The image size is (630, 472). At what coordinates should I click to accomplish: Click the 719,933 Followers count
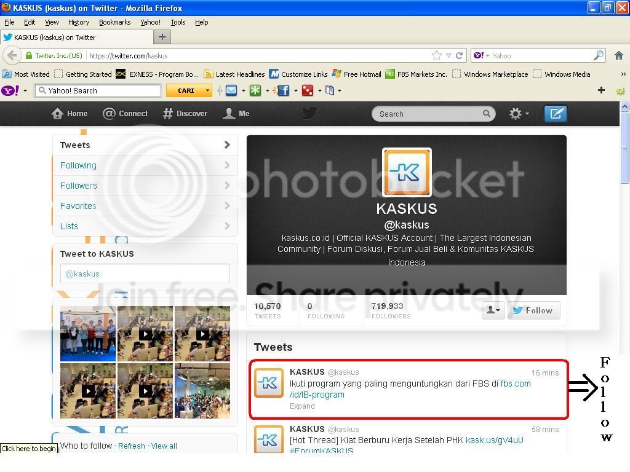tap(391, 310)
